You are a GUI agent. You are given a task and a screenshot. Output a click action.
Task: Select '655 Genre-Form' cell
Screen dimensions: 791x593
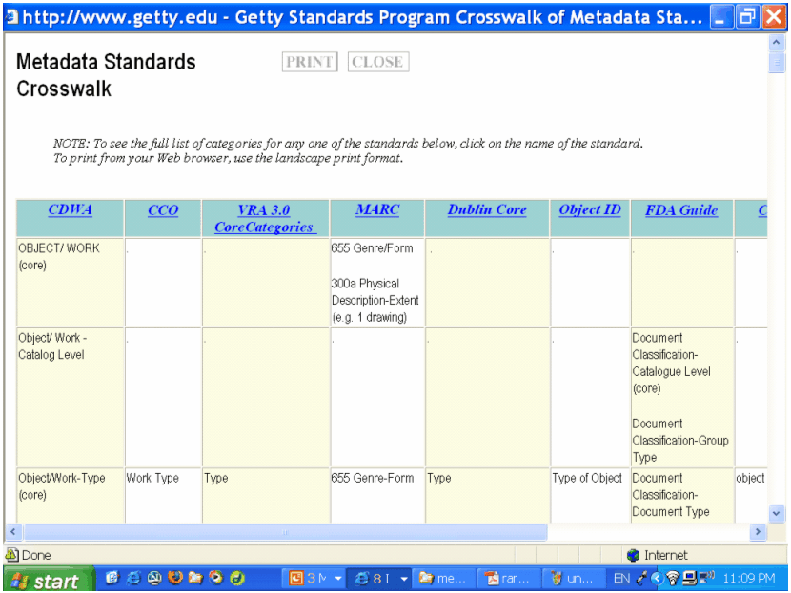tap(377, 496)
